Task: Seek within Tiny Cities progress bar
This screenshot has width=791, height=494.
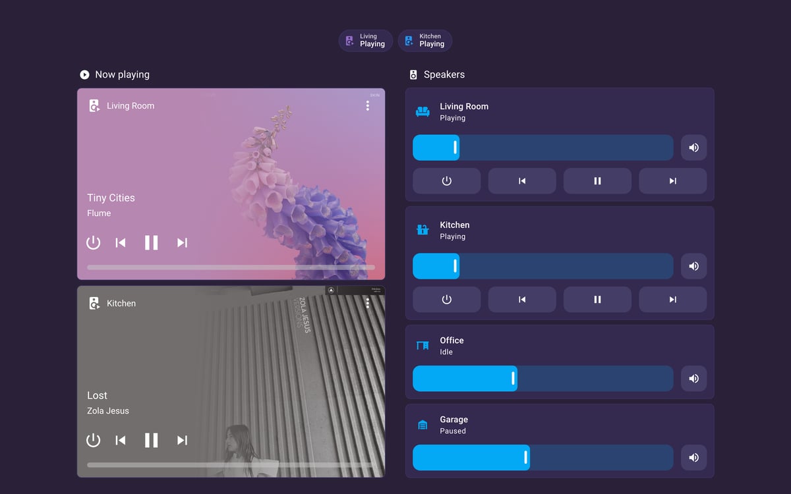Action: point(231,267)
